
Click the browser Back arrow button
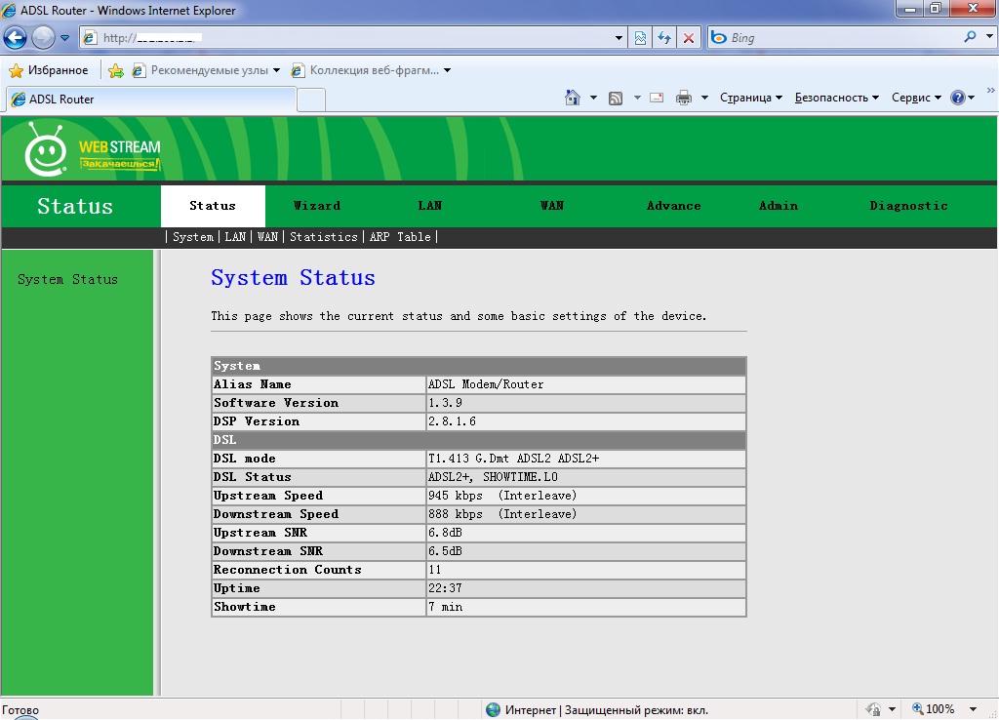click(x=16, y=38)
